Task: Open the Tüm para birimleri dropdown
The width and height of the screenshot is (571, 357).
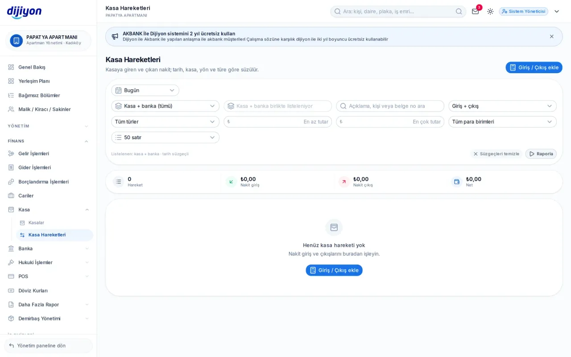Action: (502, 122)
